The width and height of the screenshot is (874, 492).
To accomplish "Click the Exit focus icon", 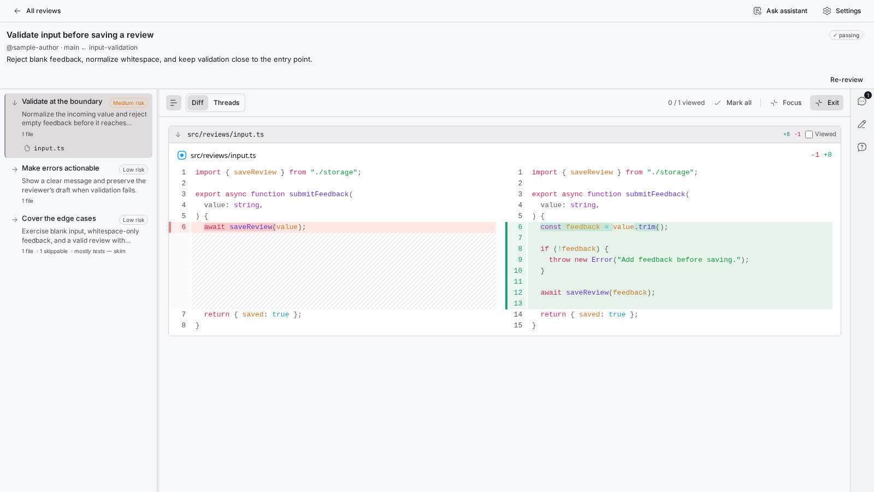I will point(819,103).
